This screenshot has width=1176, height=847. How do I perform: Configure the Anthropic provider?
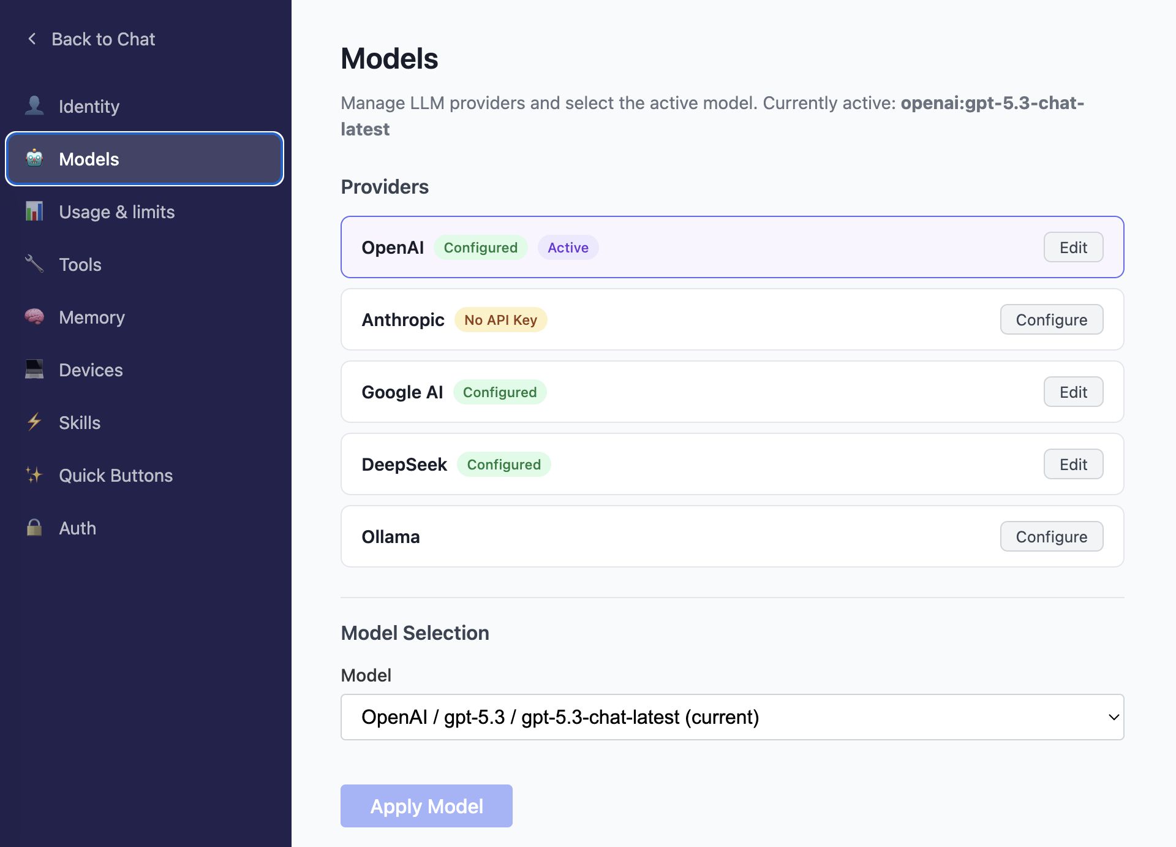1052,319
